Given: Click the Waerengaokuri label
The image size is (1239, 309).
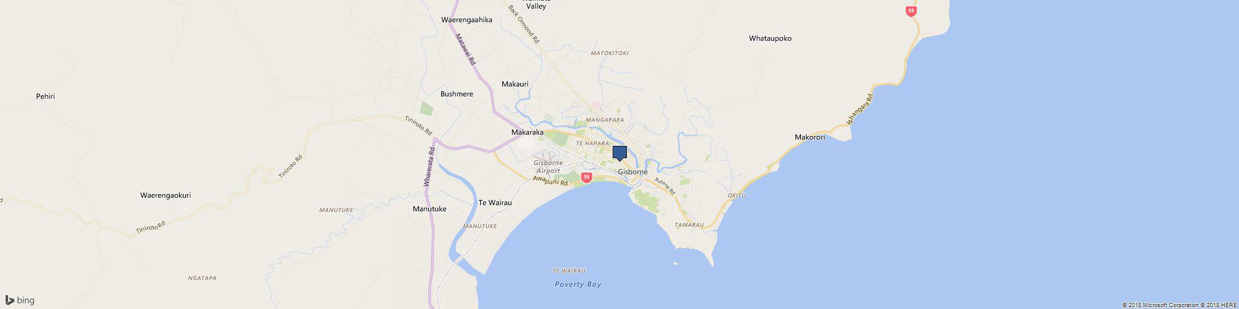Looking at the screenshot, I should click(x=165, y=195).
